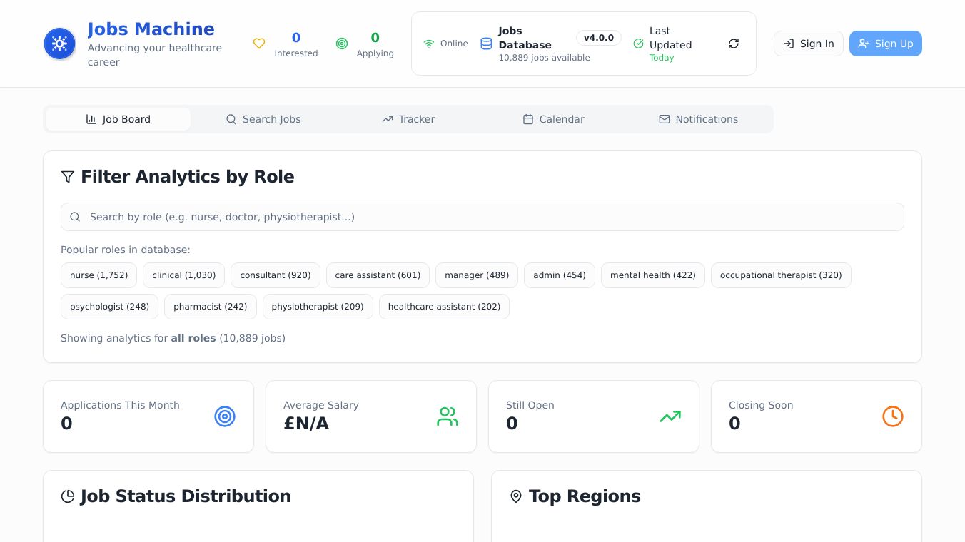This screenshot has width=965, height=542.
Task: Focus the search by role field
Action: [x=482, y=217]
